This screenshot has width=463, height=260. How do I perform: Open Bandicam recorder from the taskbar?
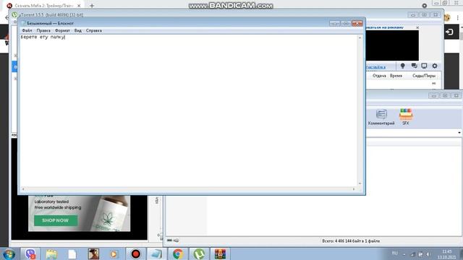click(x=135, y=253)
